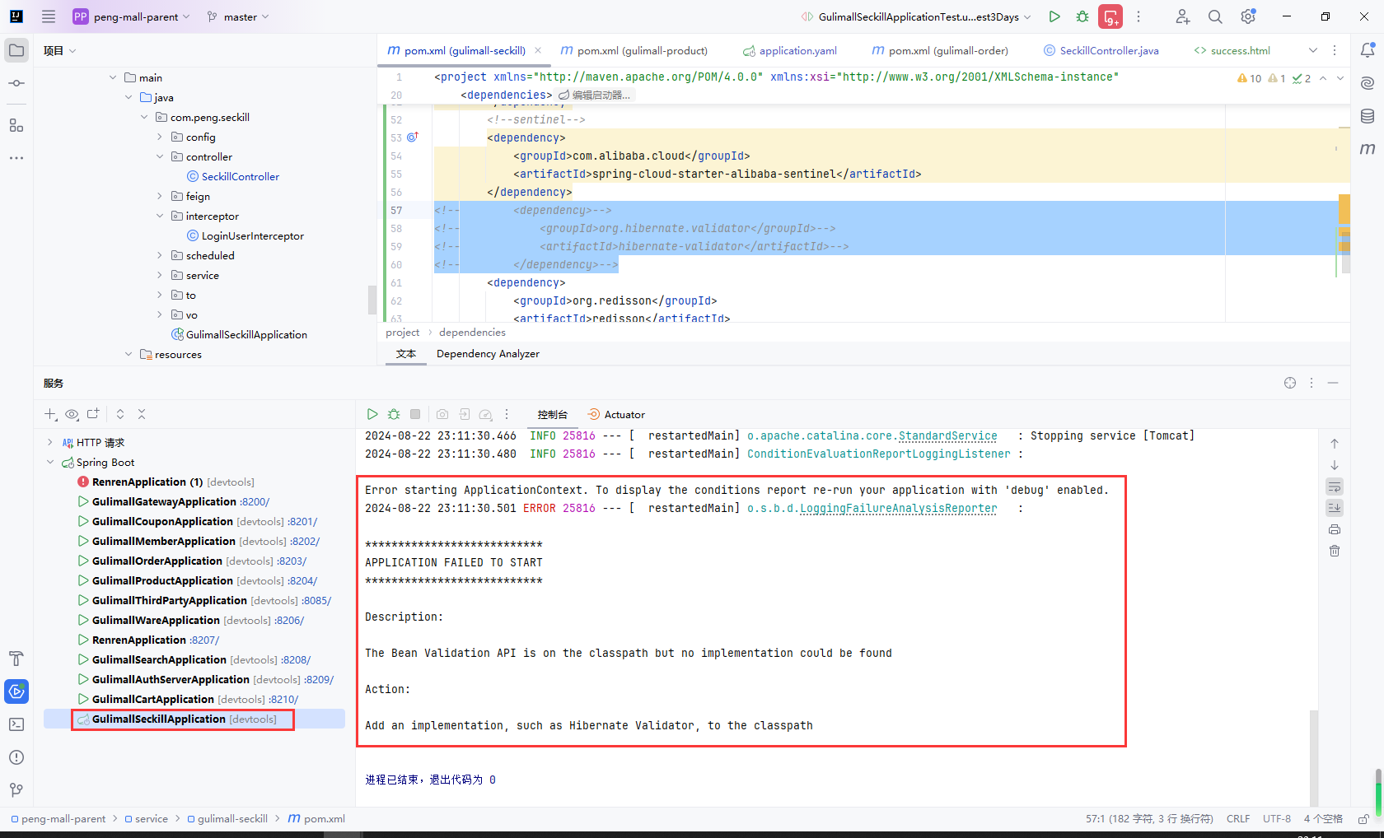
Task: Switch to pom.xml (gulimall-order) tab
Action: coord(940,50)
